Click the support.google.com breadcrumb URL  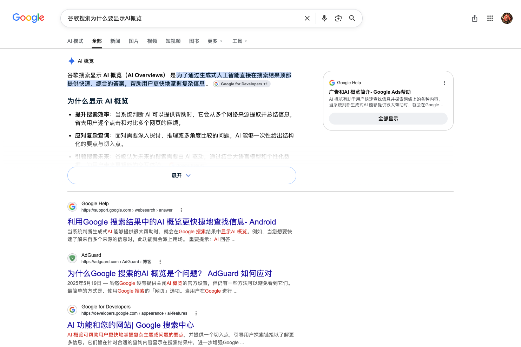pos(127,210)
